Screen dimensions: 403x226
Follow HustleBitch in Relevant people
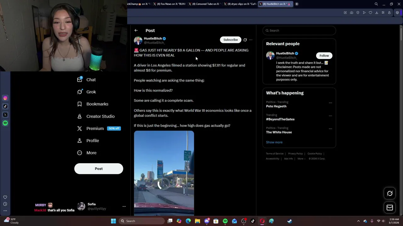324,56
